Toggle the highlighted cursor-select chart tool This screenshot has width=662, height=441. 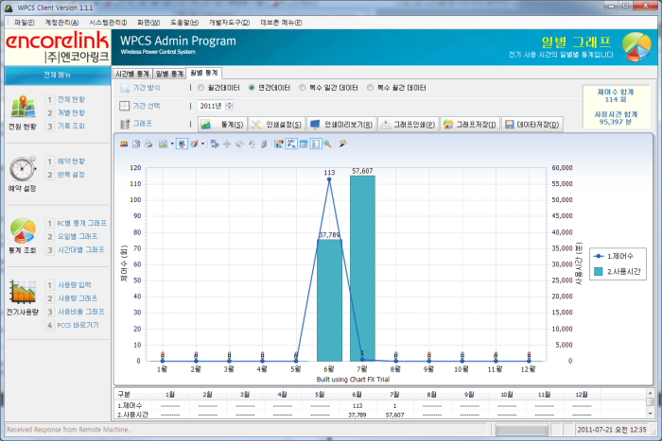182,144
